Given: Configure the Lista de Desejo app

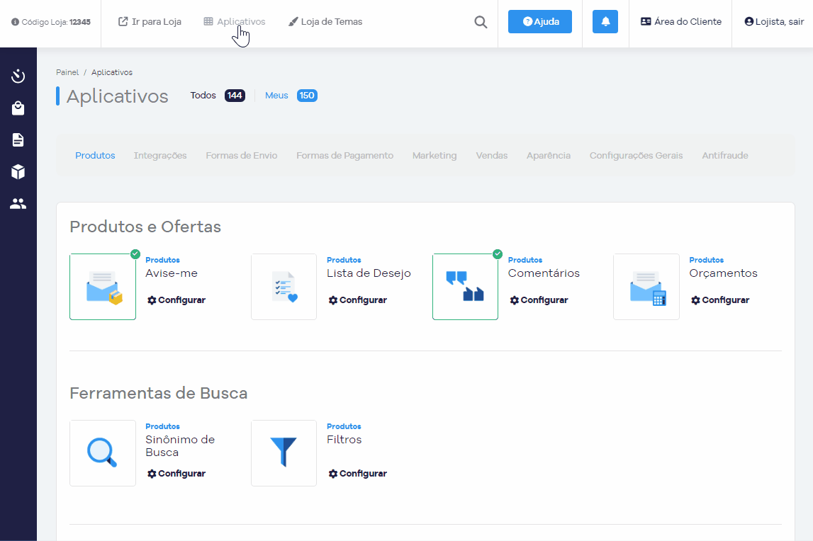Looking at the screenshot, I should (x=358, y=300).
